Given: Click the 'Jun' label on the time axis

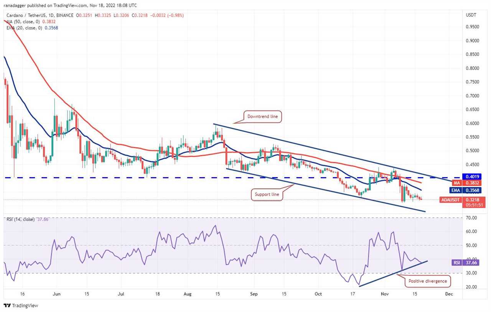Looking at the screenshot, I should (57, 294).
